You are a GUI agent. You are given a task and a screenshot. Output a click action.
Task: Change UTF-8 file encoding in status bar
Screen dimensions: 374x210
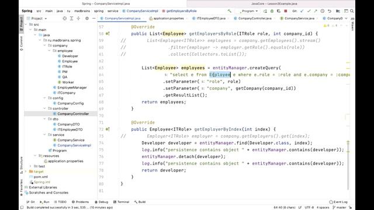[x=309, y=208]
